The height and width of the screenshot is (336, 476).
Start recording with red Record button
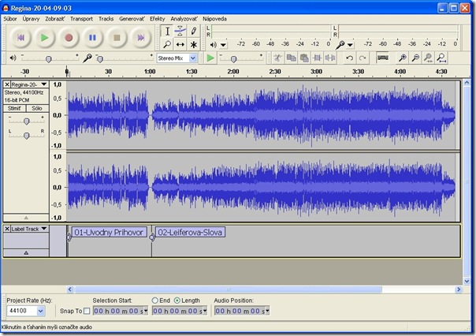tap(69, 38)
